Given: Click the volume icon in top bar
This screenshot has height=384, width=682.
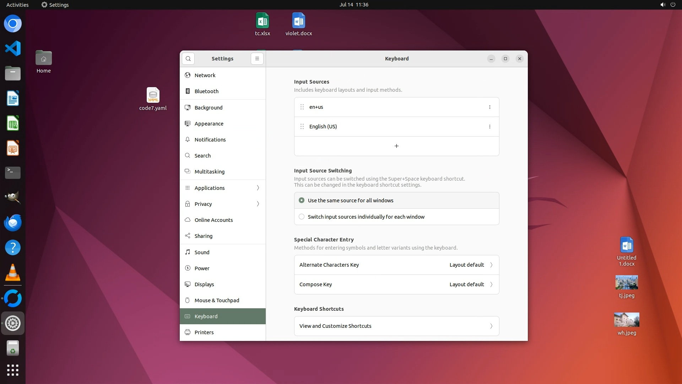Looking at the screenshot, I should click(662, 5).
